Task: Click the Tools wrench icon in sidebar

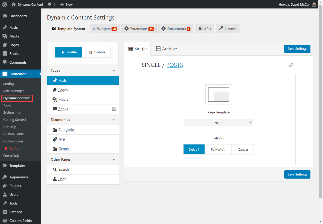Action: pyautogui.click(x=5, y=203)
